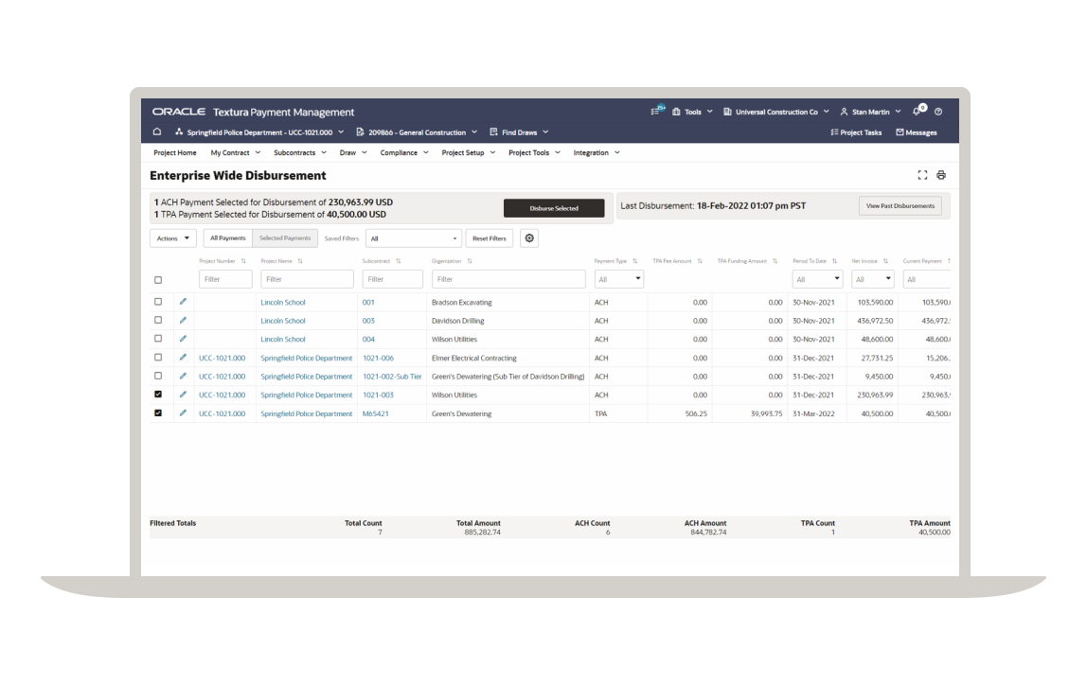Edit the Davidson Drilling row pencil

(183, 321)
